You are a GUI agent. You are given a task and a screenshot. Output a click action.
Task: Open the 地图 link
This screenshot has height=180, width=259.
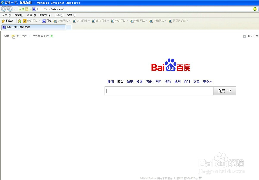coord(178,82)
